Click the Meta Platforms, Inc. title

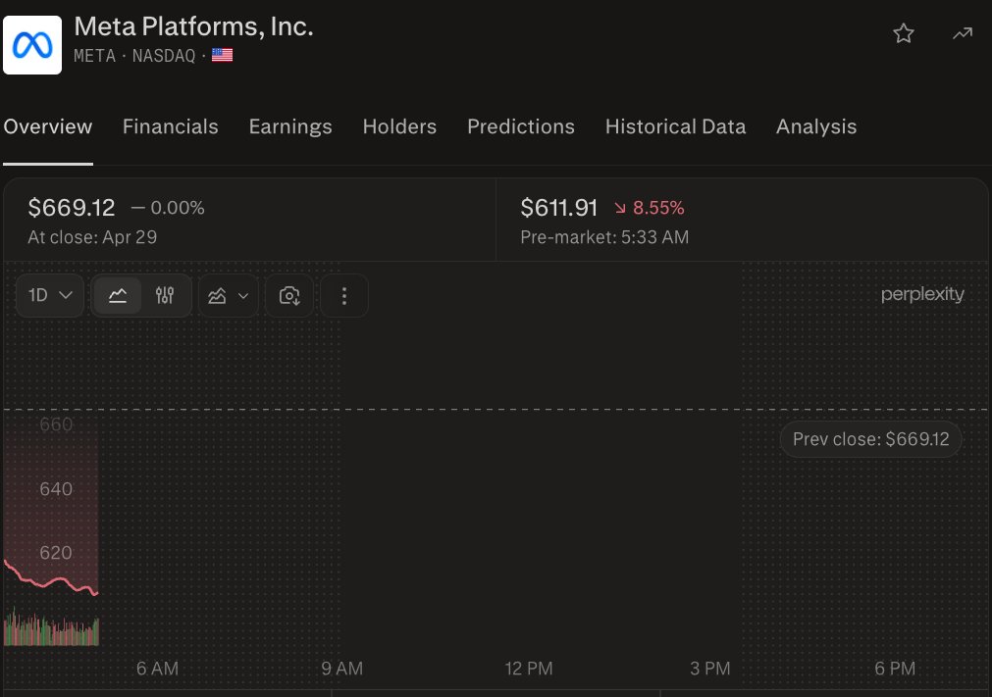[x=193, y=26]
